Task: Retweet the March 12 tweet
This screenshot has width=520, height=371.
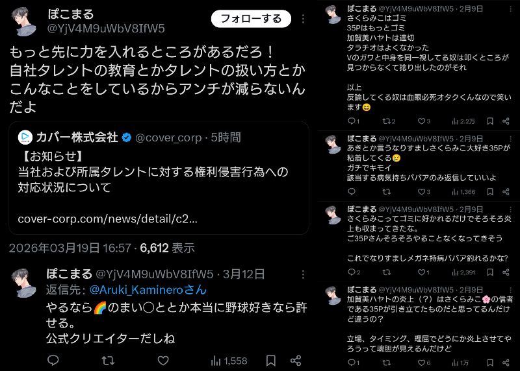Action: pos(108,360)
